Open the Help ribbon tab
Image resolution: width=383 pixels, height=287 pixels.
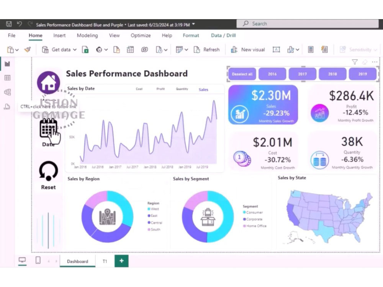pyautogui.click(x=167, y=35)
